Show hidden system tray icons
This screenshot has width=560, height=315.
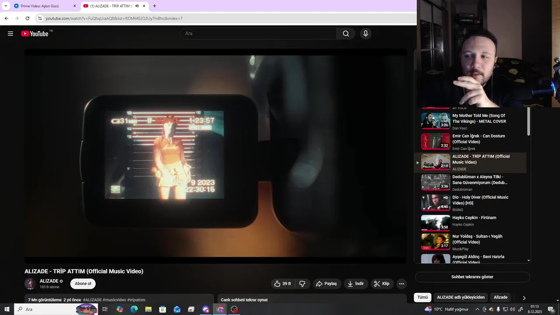(477, 309)
